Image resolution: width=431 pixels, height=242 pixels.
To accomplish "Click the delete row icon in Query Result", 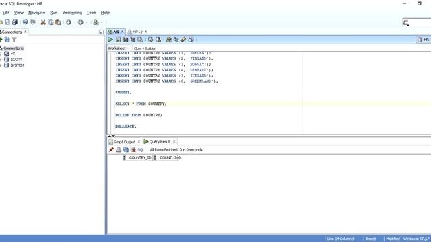I will (x=133, y=149).
